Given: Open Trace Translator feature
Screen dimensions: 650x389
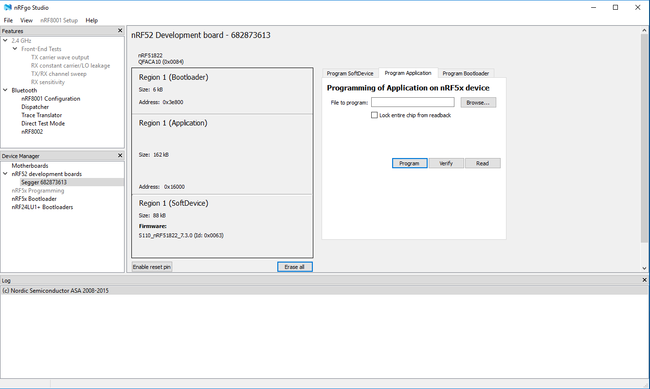Looking at the screenshot, I should [x=42, y=115].
